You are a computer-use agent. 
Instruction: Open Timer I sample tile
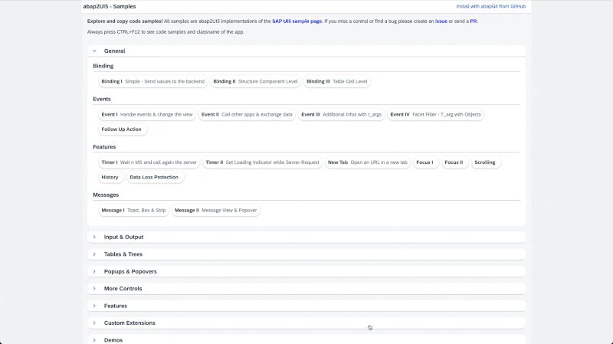coord(149,162)
